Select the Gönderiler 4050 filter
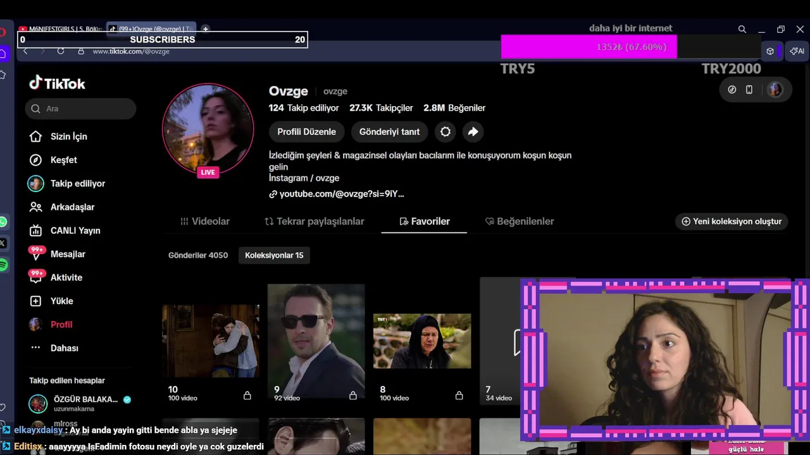The height and width of the screenshot is (455, 810). coord(198,255)
